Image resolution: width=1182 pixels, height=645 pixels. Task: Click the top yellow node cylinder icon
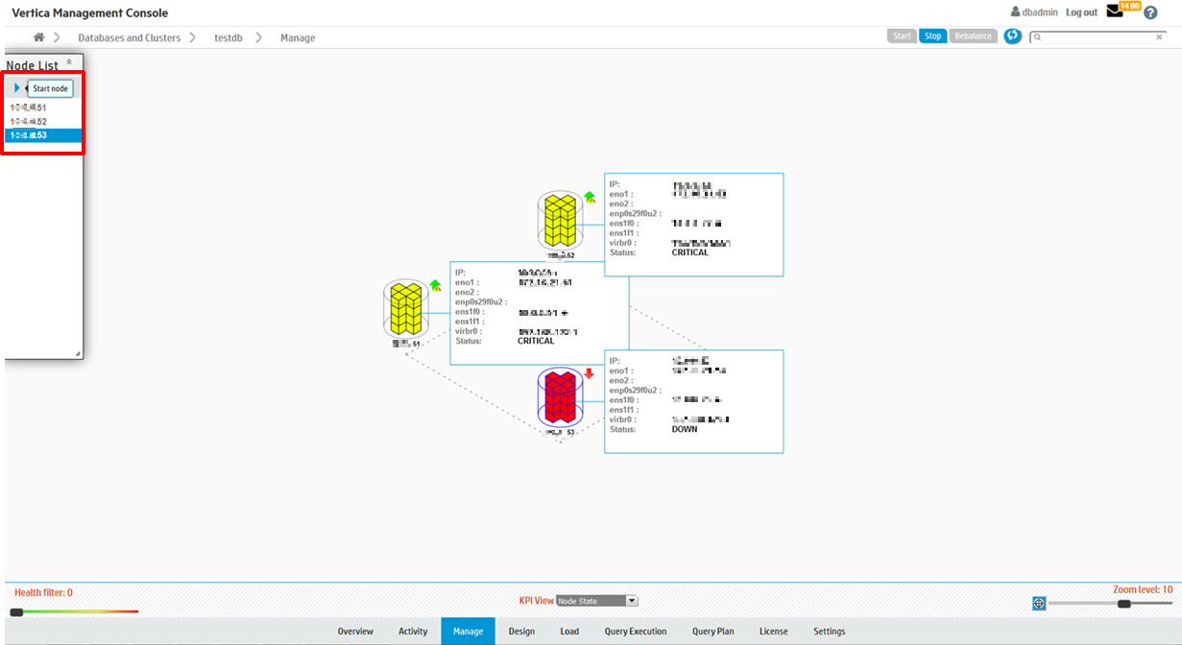coord(560,220)
